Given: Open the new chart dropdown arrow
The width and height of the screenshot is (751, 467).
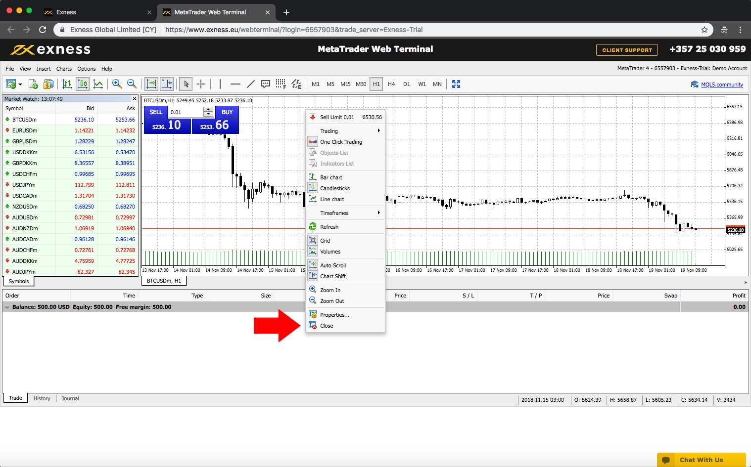Looking at the screenshot, I should (x=20, y=85).
